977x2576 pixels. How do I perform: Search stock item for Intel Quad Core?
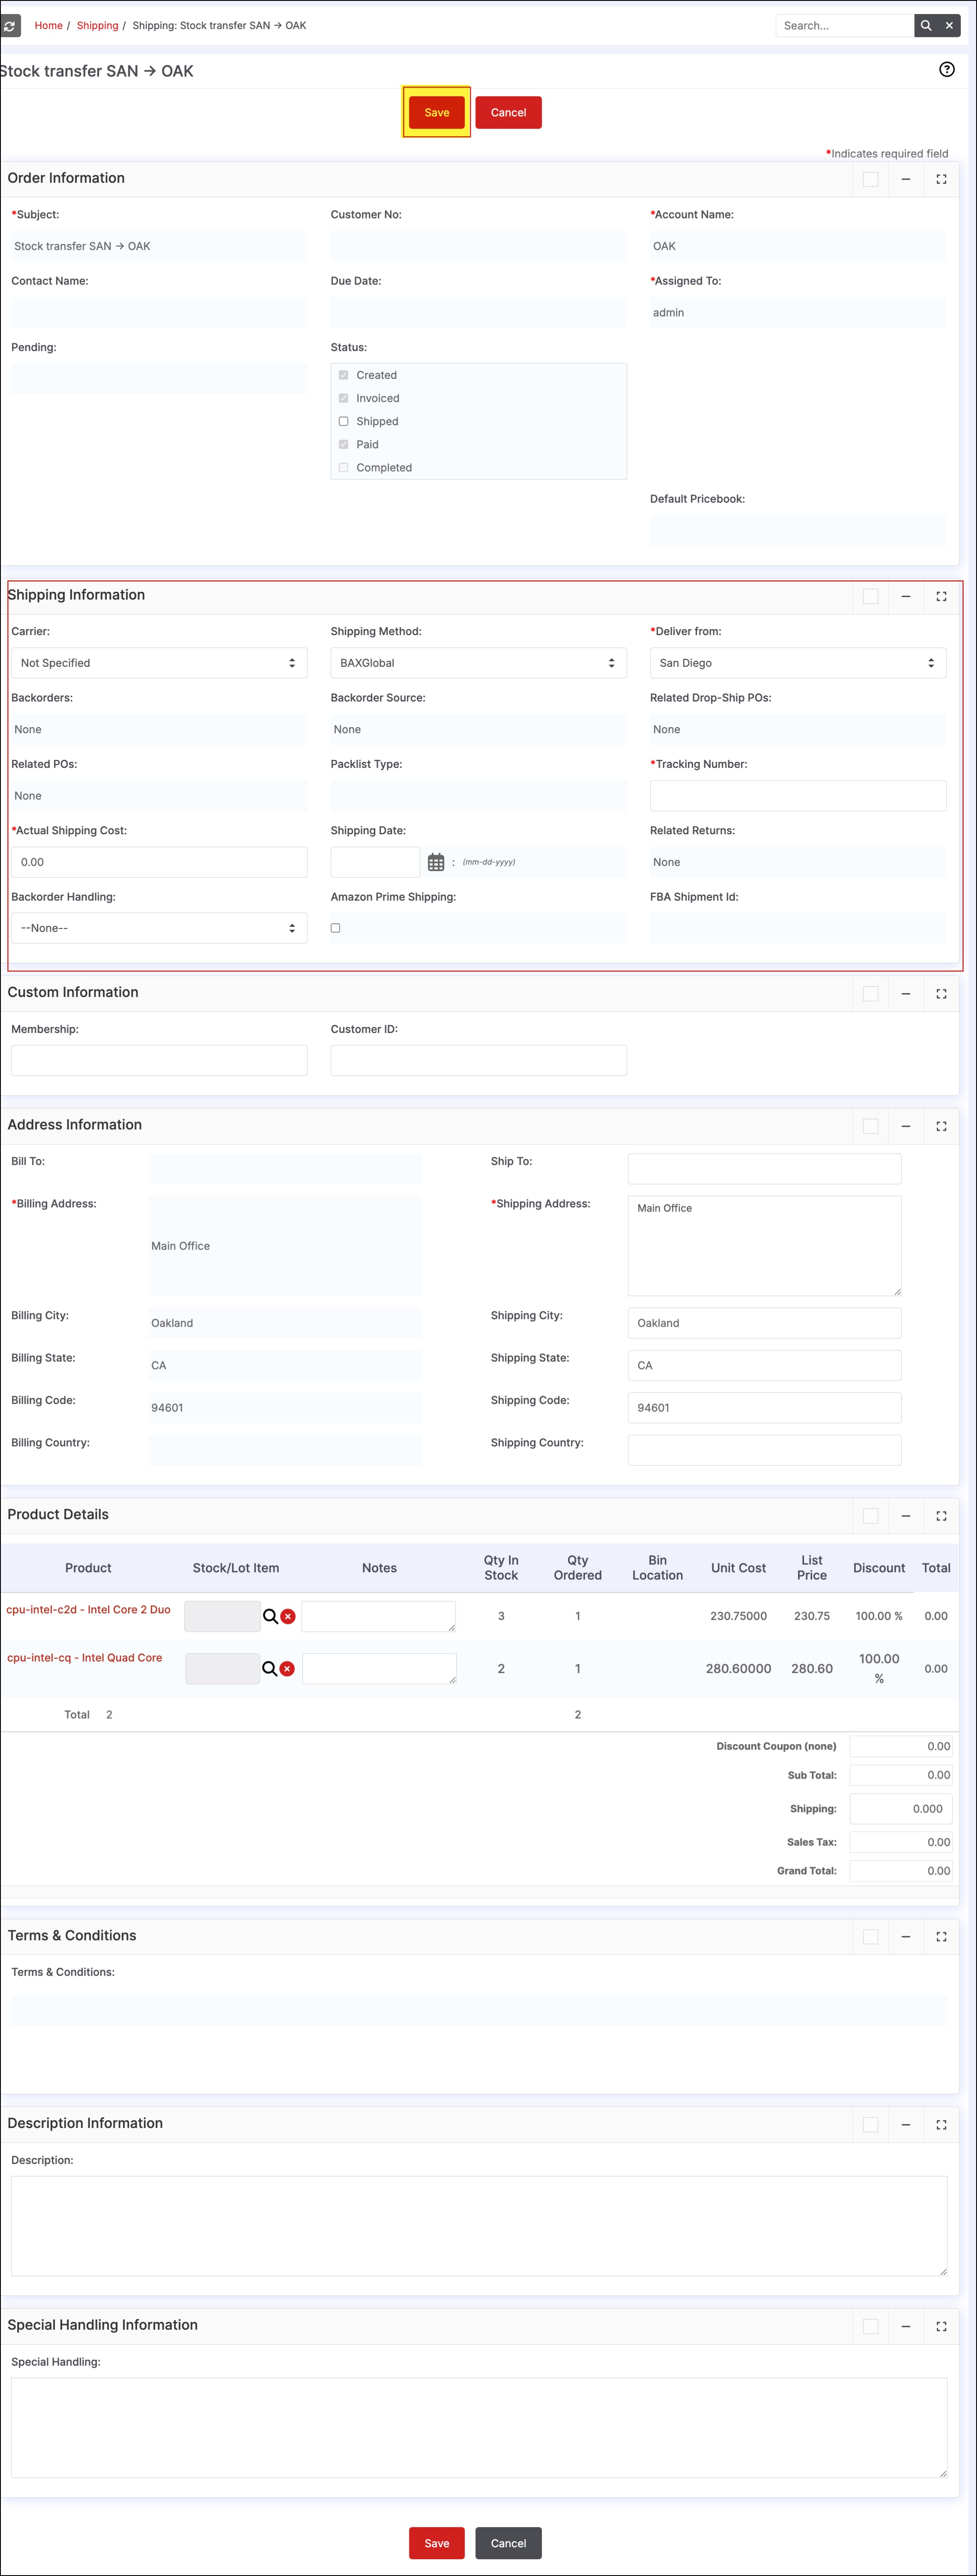(x=269, y=1669)
